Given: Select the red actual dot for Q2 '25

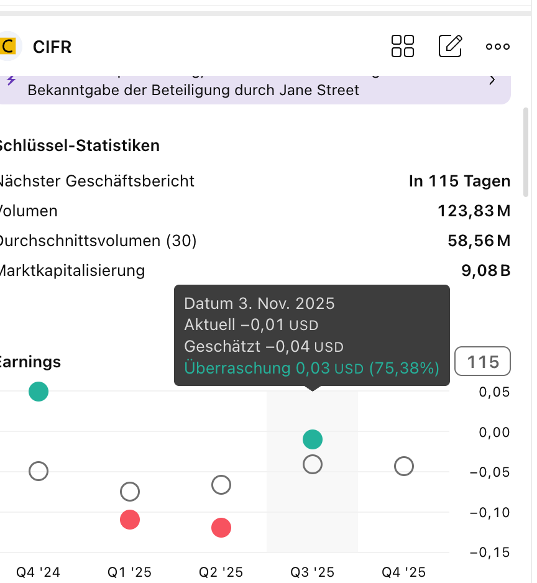Looking at the screenshot, I should 221,528.
